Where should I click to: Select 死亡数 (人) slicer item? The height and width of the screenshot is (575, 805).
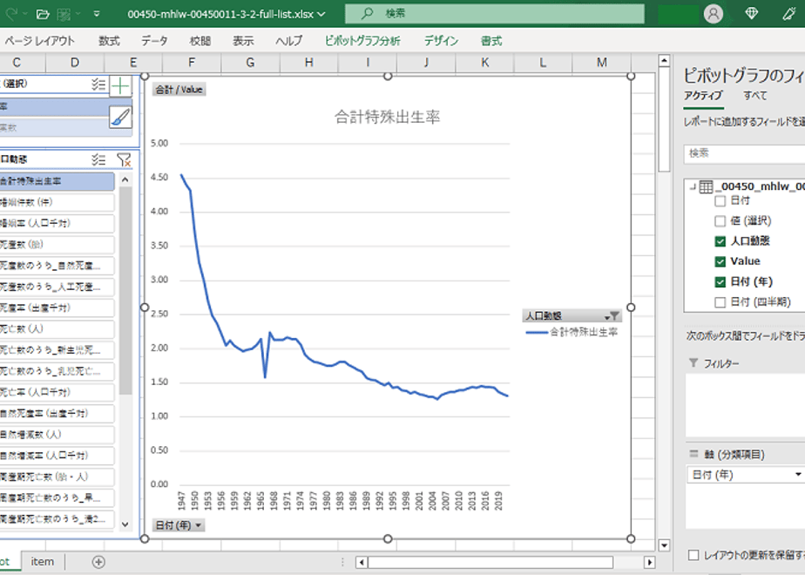(57, 329)
